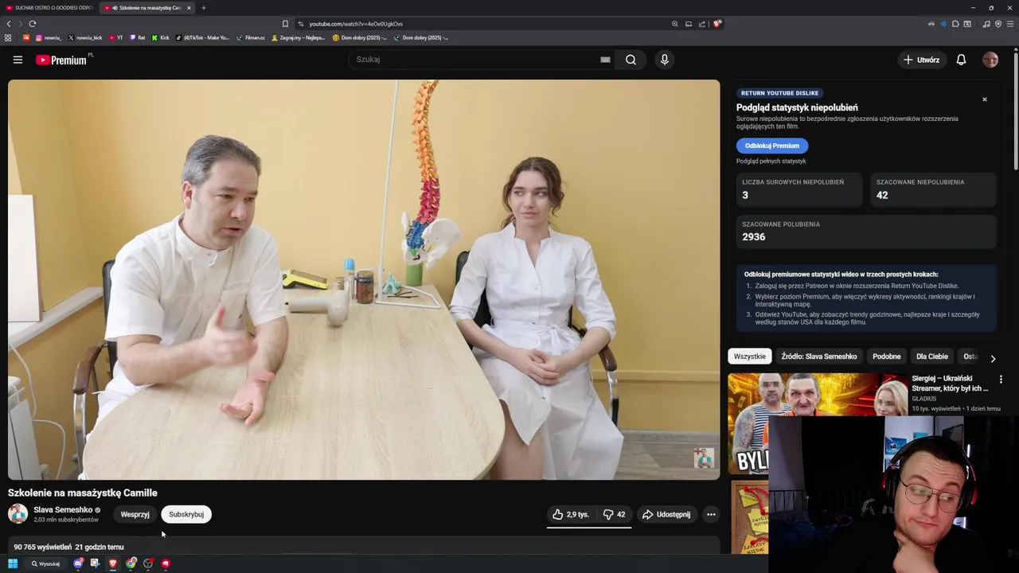Subscribe with the Subskrybuj button
Image resolution: width=1019 pixels, height=573 pixels.
(186, 514)
